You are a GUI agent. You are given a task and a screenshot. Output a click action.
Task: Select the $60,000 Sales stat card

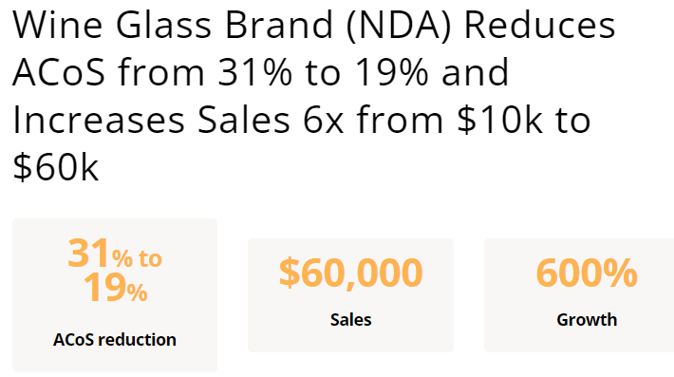(x=350, y=295)
